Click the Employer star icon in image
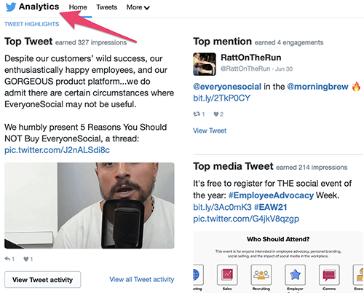Viewport: 364px width, 293px height. point(295,275)
